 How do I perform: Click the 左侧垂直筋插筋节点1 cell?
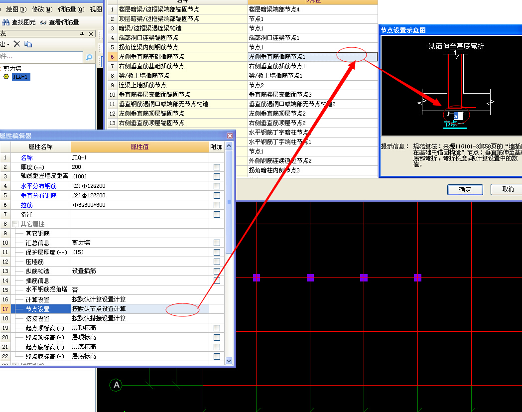coord(313,57)
